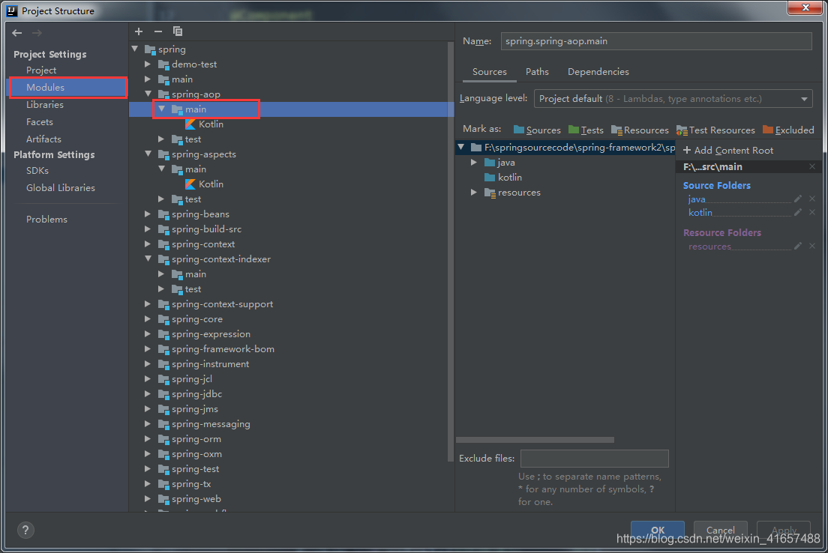Add a new module with plus icon

tap(139, 31)
